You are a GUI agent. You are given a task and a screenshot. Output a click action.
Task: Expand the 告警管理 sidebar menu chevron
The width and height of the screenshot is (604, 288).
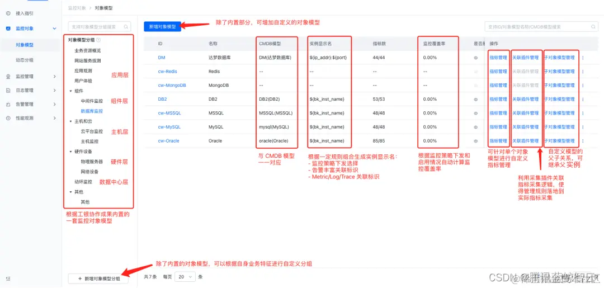(x=54, y=105)
